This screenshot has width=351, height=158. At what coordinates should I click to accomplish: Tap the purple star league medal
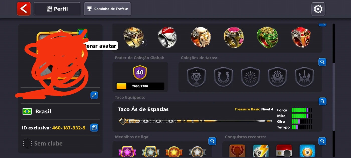(x=127, y=152)
